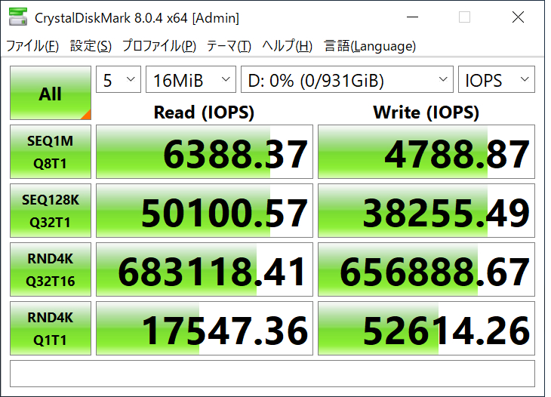Click the RND4K Q32T16 write result 656888.67
551x397 pixels.
426,269
